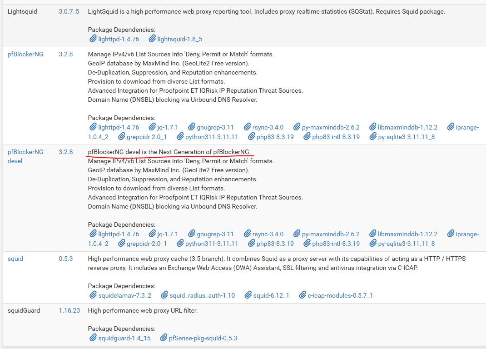Open the pfSense-pkg-squid-0.5.3 dependency link text
The height and width of the screenshot is (349, 486).
[x=203, y=338]
